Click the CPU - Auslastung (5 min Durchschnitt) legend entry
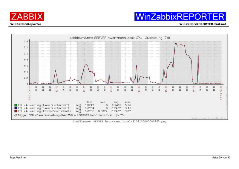The height and width of the screenshot is (169, 239). pyautogui.click(x=43, y=108)
